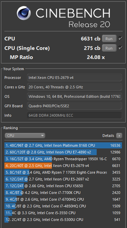This screenshot has height=228, width=127.
Task: Select ranking row Ryzen 7 1700X
Action: coord(63,172)
